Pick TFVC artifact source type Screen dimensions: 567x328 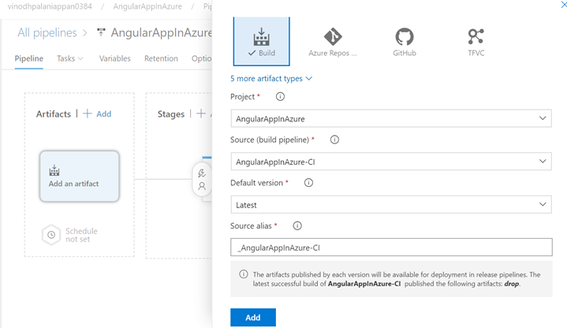click(x=476, y=41)
